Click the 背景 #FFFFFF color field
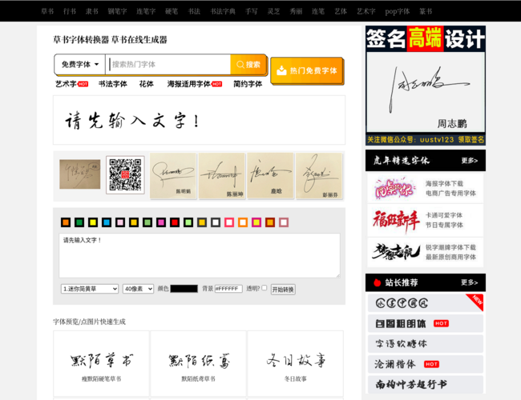This screenshot has width=521, height=400. click(228, 289)
